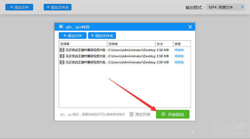The height and width of the screenshot is (139, 250).
Task: Click the third row's file name 马云舌战王健林爆笑视频片段
Action: coord(85,62)
